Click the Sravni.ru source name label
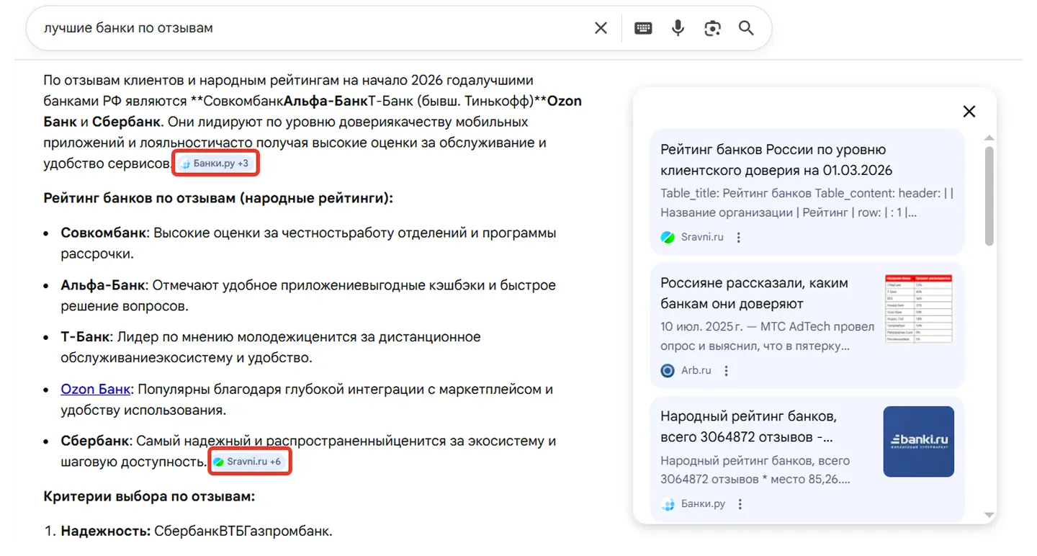This screenshot has height=556, width=1037. [702, 237]
